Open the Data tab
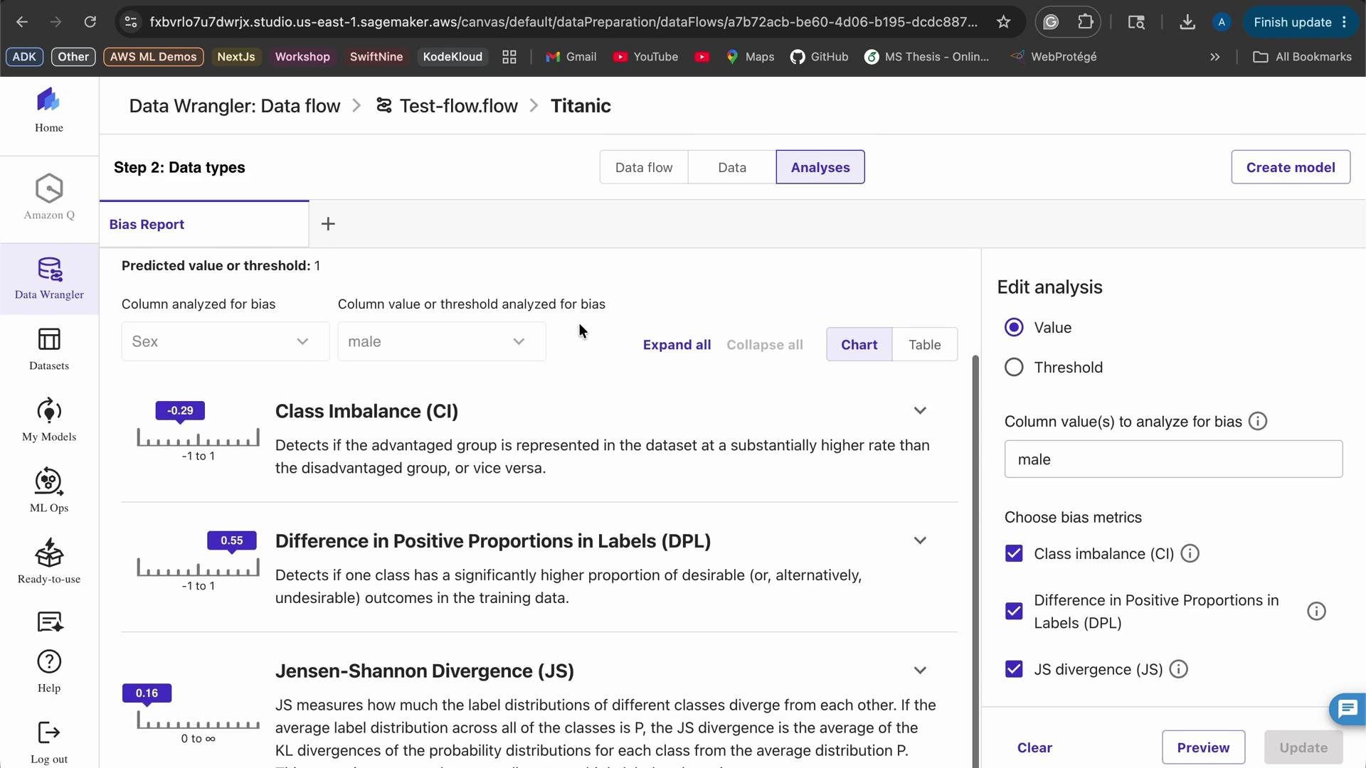Viewport: 1366px width, 768px height. click(x=732, y=167)
